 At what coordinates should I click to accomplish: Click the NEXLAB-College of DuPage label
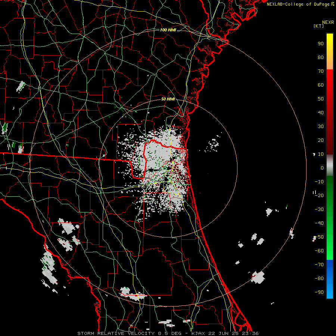301,4
